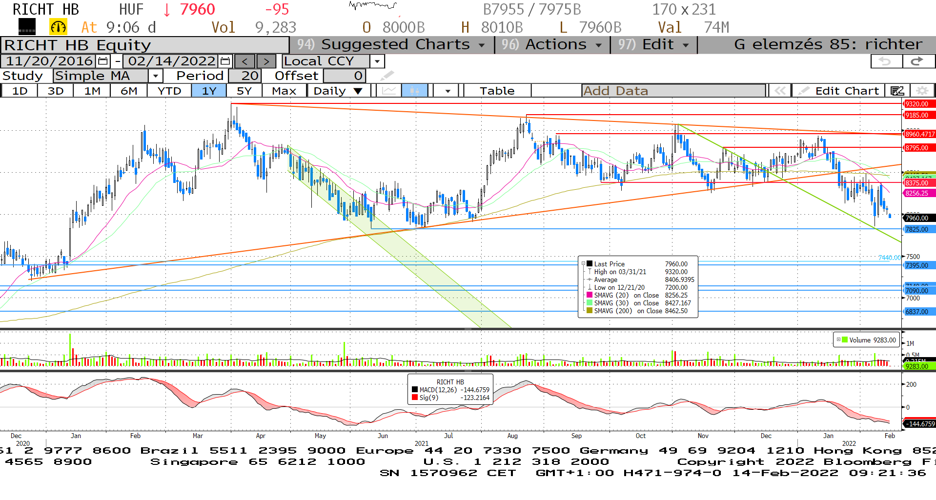Click the yellow gauge icon near the top
Viewport: 936px width, 500px height.
coord(59,27)
